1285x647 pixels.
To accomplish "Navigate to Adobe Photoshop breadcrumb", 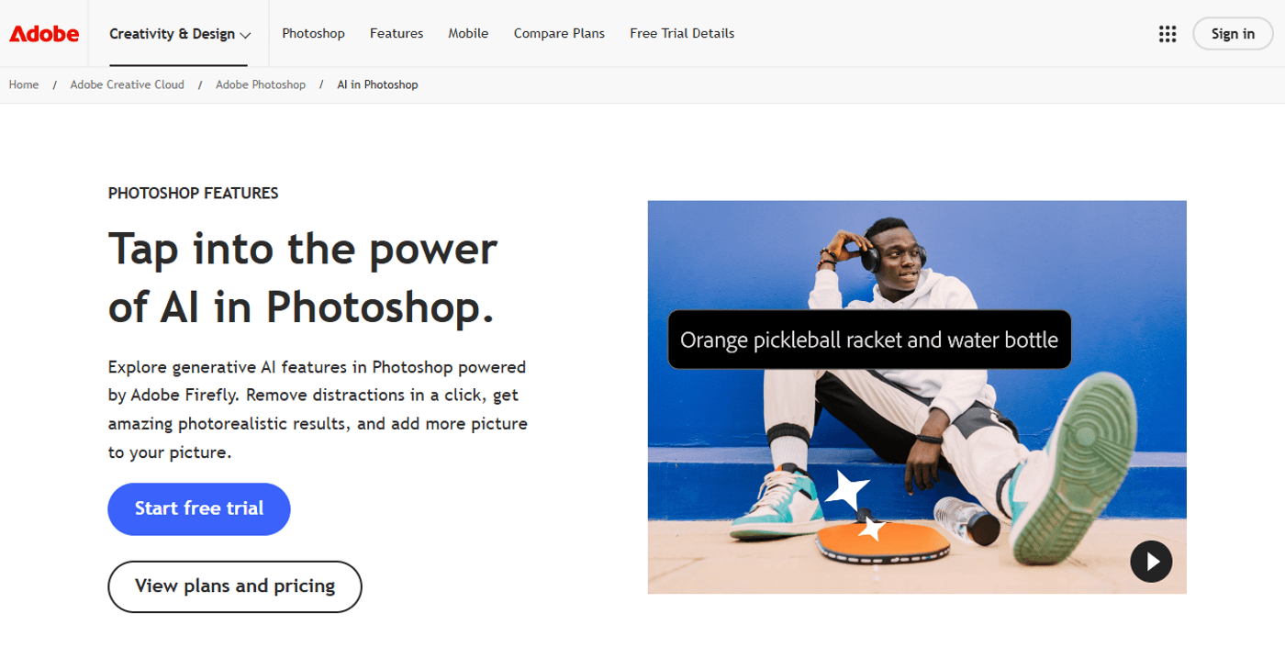I will pos(261,84).
